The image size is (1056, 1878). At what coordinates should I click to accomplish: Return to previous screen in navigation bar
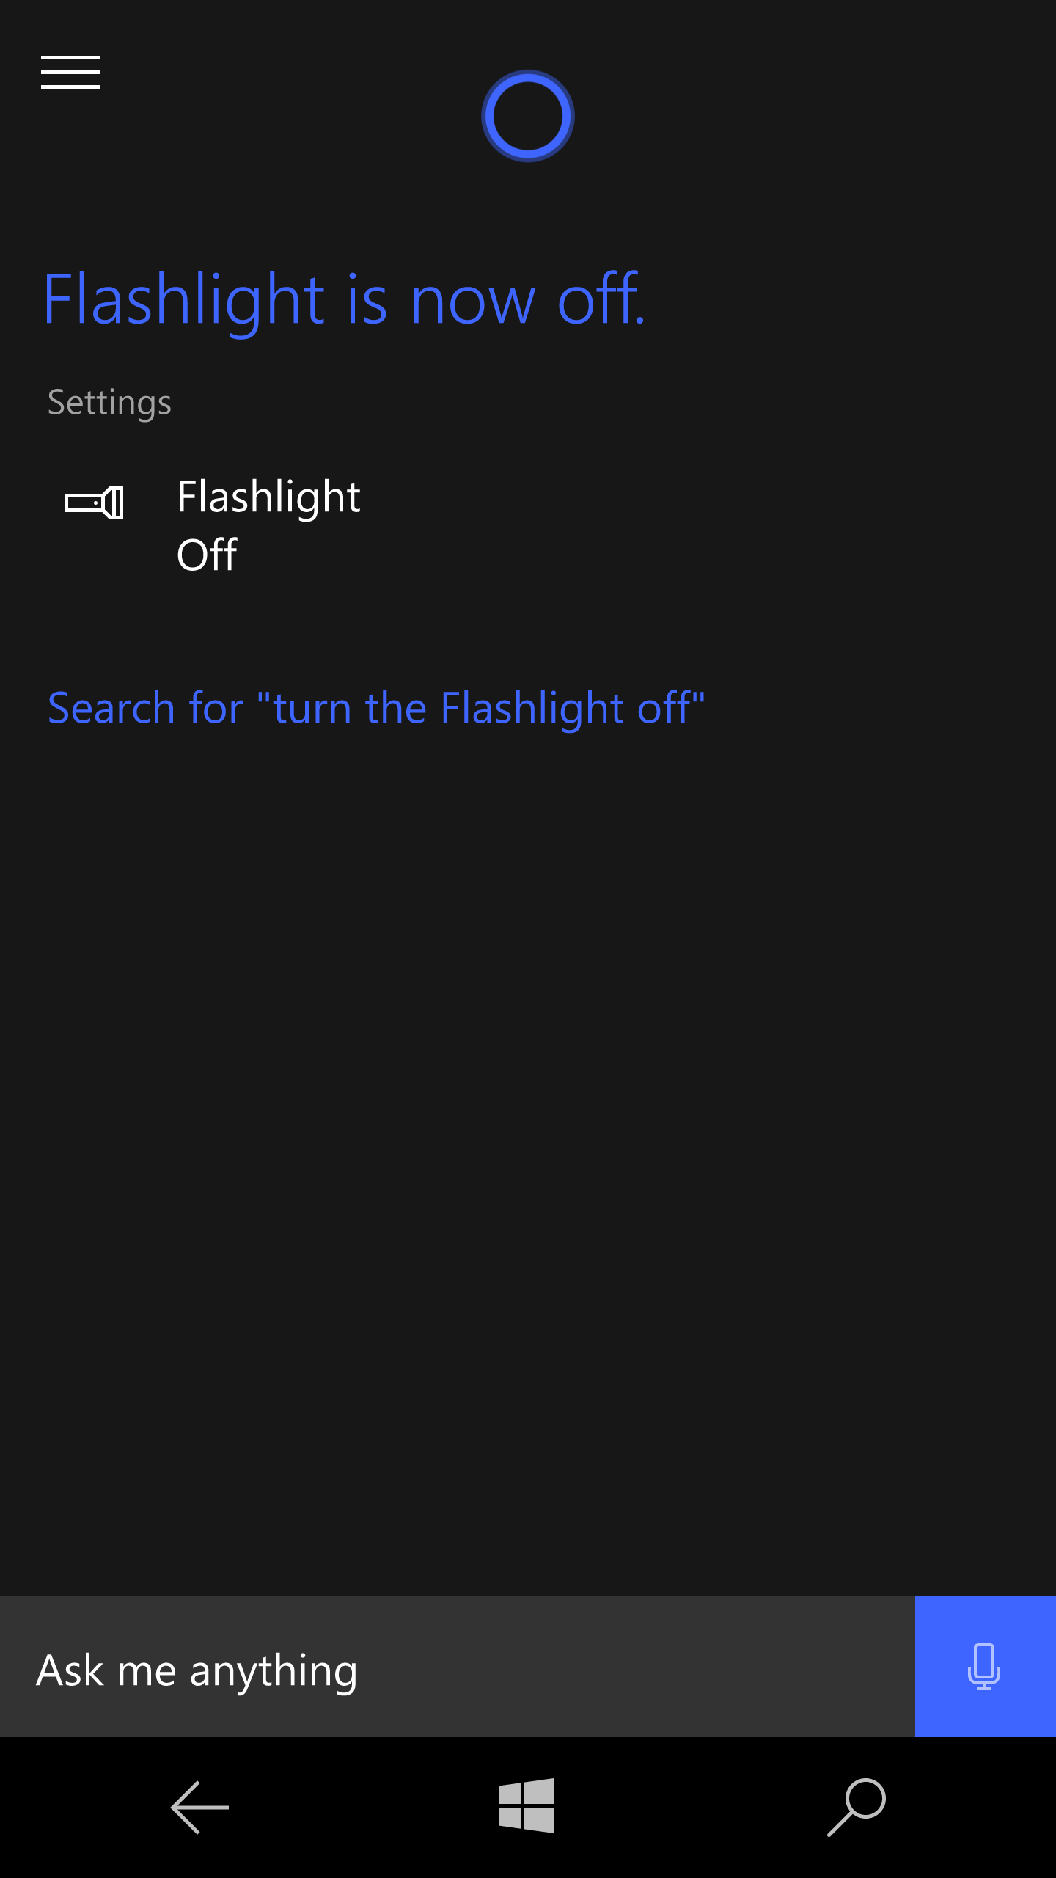point(200,1807)
